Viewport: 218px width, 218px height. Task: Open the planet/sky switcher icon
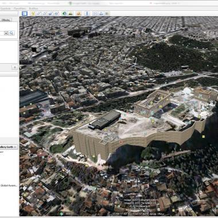point(79,13)
